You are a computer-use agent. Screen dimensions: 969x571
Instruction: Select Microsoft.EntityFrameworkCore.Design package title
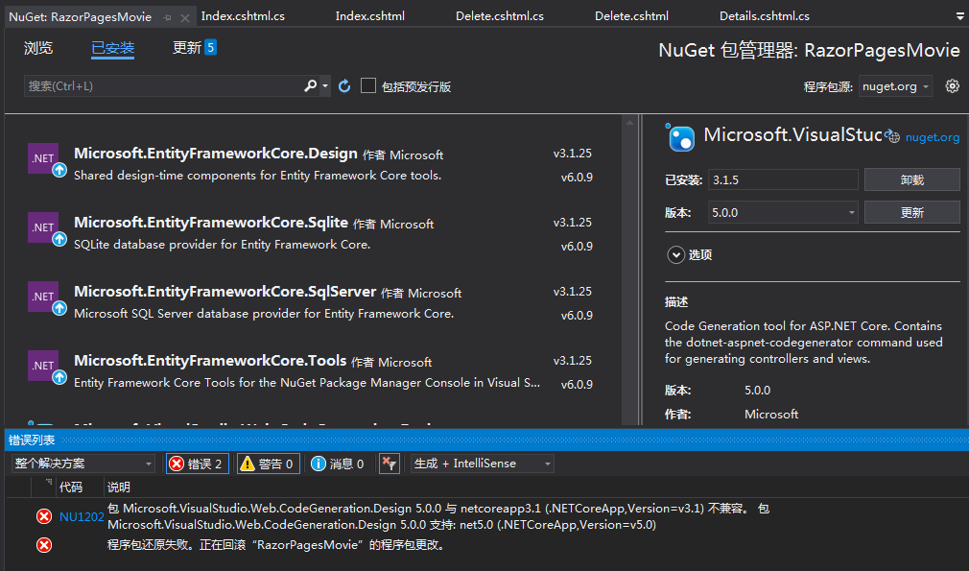pos(216,154)
